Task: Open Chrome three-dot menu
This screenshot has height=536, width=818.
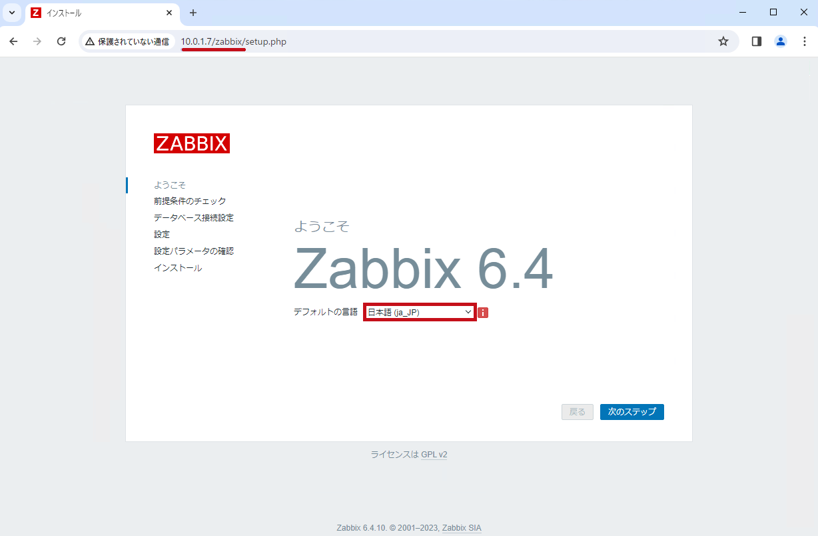Action: pos(804,41)
